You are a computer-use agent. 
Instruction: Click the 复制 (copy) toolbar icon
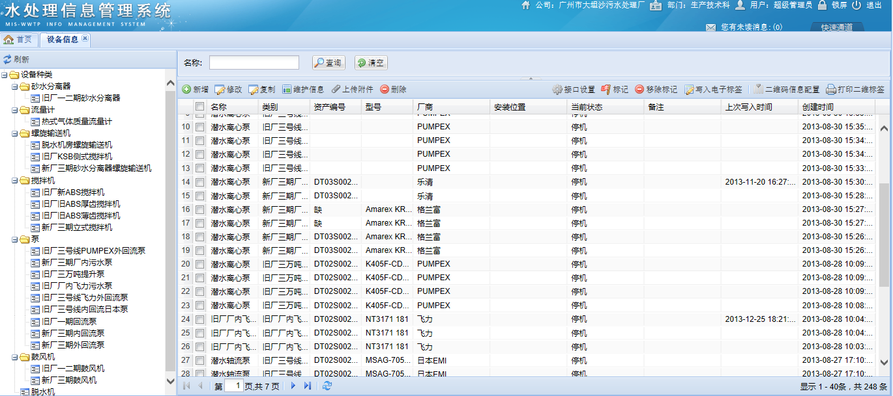coord(254,89)
